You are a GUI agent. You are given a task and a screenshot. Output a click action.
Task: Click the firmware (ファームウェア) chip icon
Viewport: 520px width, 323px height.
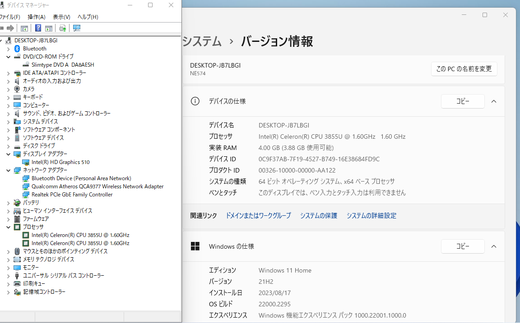tap(17, 219)
